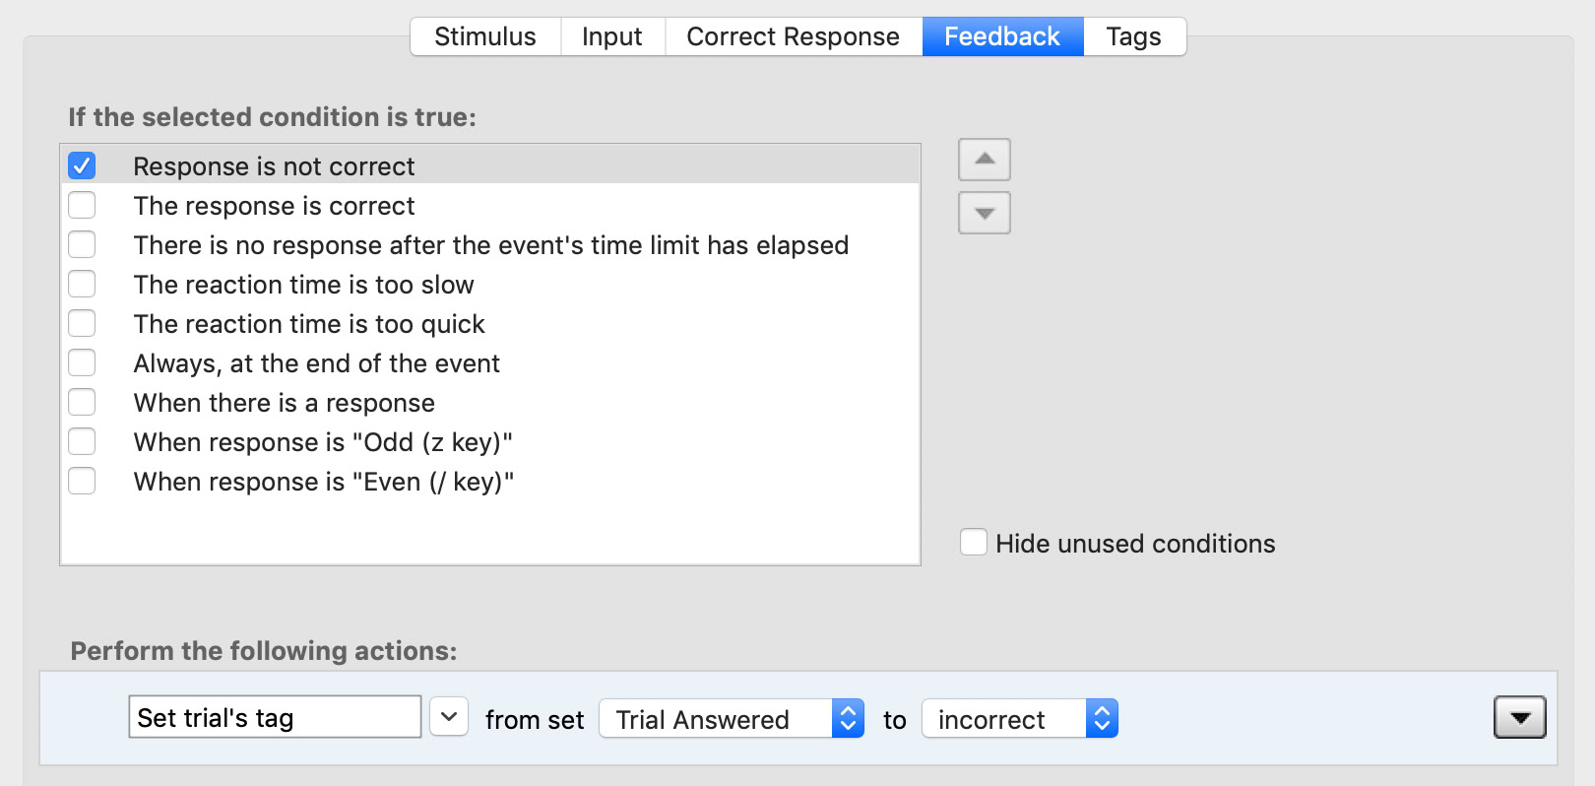Uncheck the "Response is not correct" condition

tap(82, 165)
